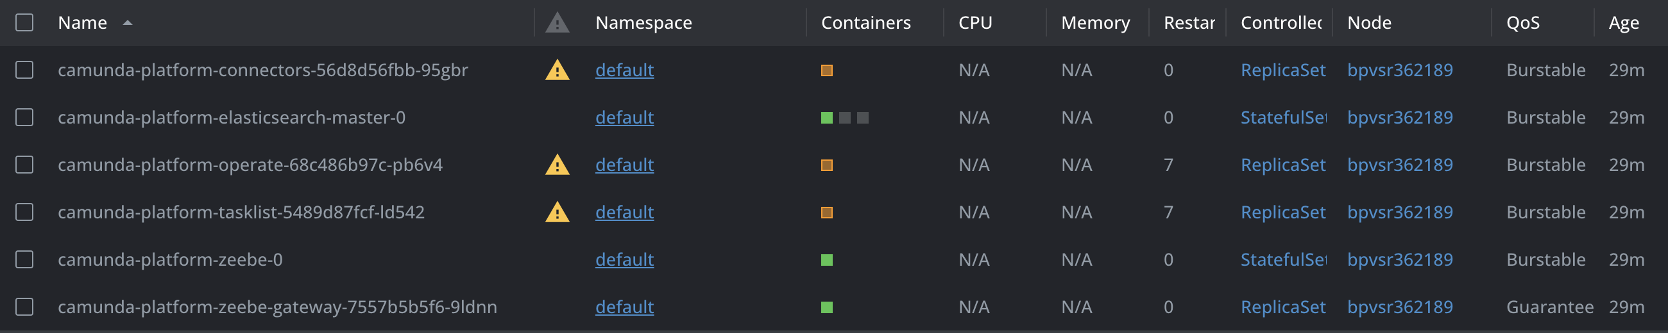
Task: Click green container square for elasticsearch-master-0
Action: (x=827, y=118)
